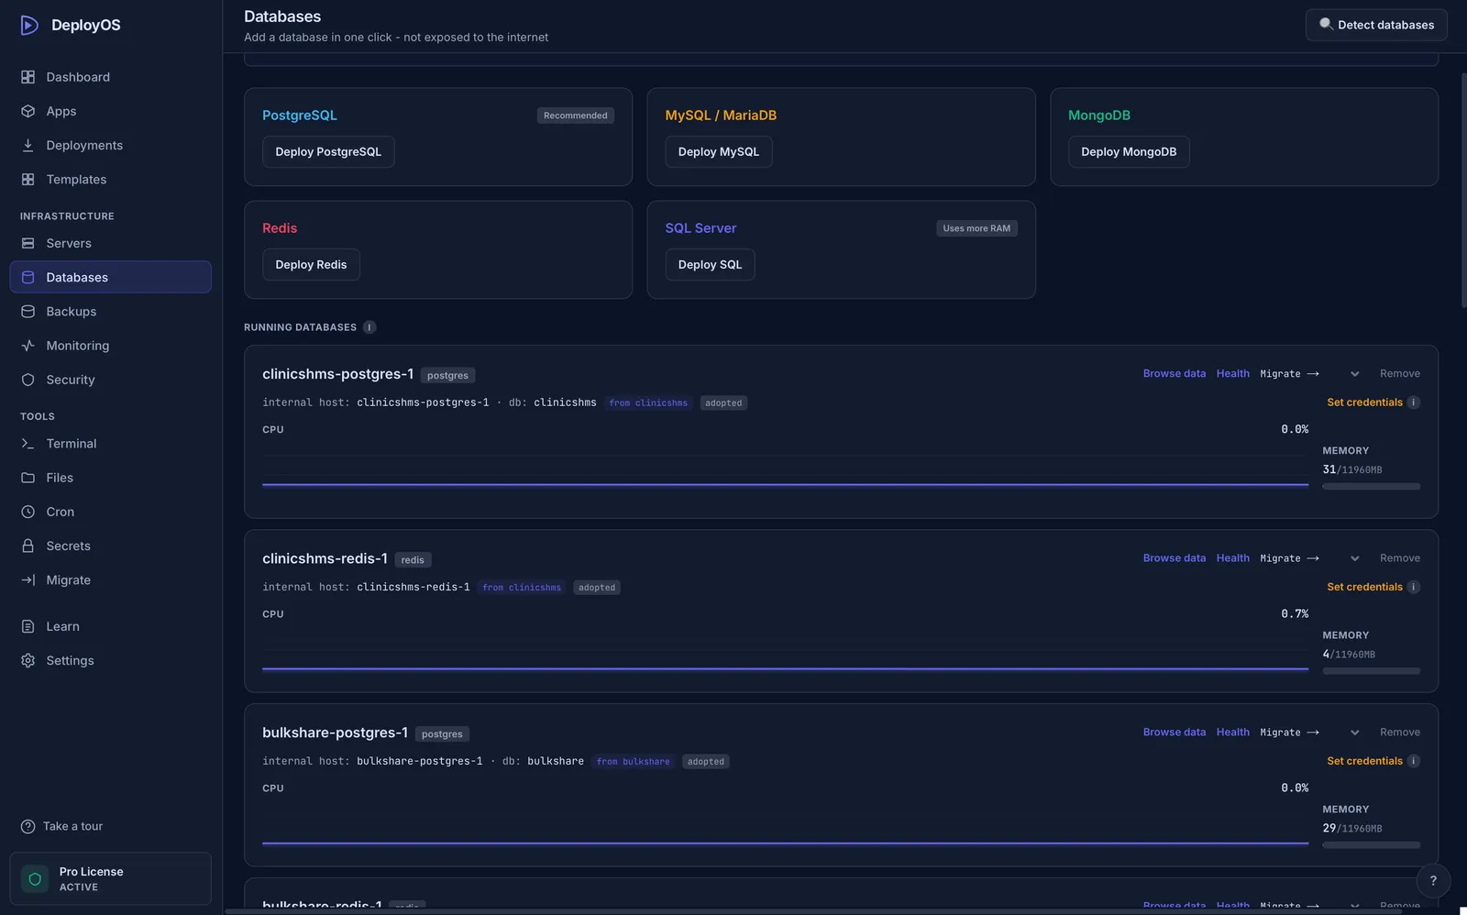
Task: Open Templates from the sidebar
Action: click(110, 180)
